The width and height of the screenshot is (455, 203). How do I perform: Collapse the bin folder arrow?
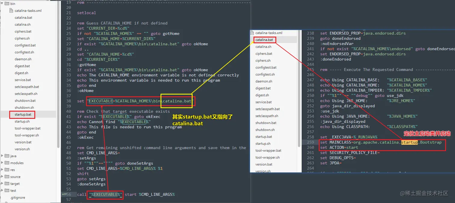[2, 4]
